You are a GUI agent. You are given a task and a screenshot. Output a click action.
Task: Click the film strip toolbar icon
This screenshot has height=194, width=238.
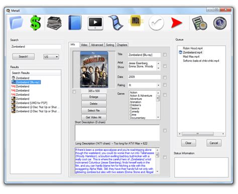[116, 23]
